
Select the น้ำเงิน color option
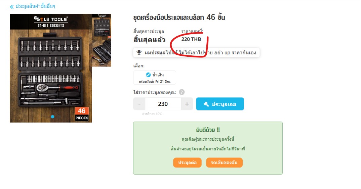point(155,78)
